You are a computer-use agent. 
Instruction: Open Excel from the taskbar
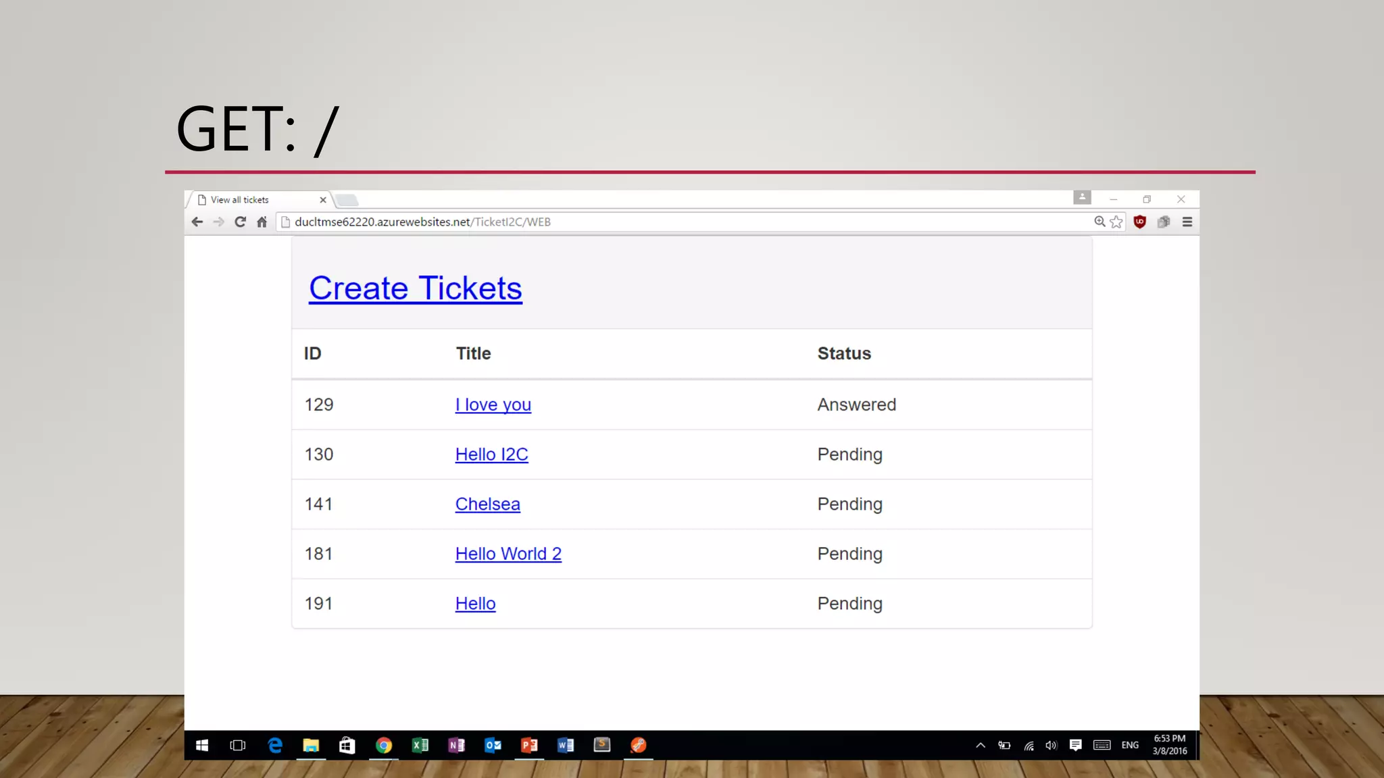tap(420, 745)
